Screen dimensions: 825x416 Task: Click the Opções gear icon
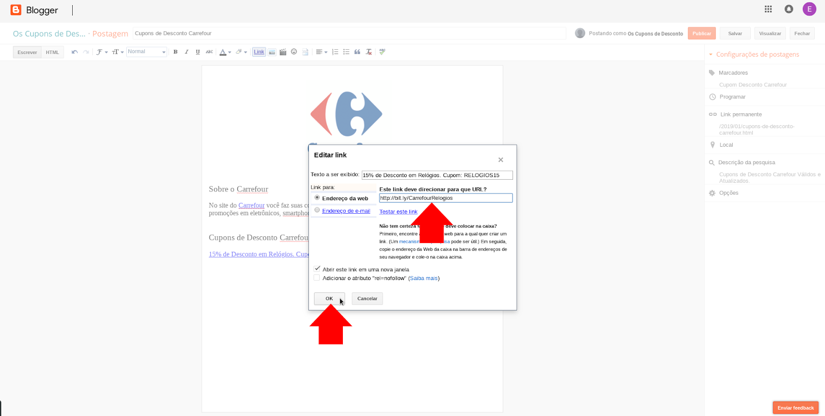point(712,193)
